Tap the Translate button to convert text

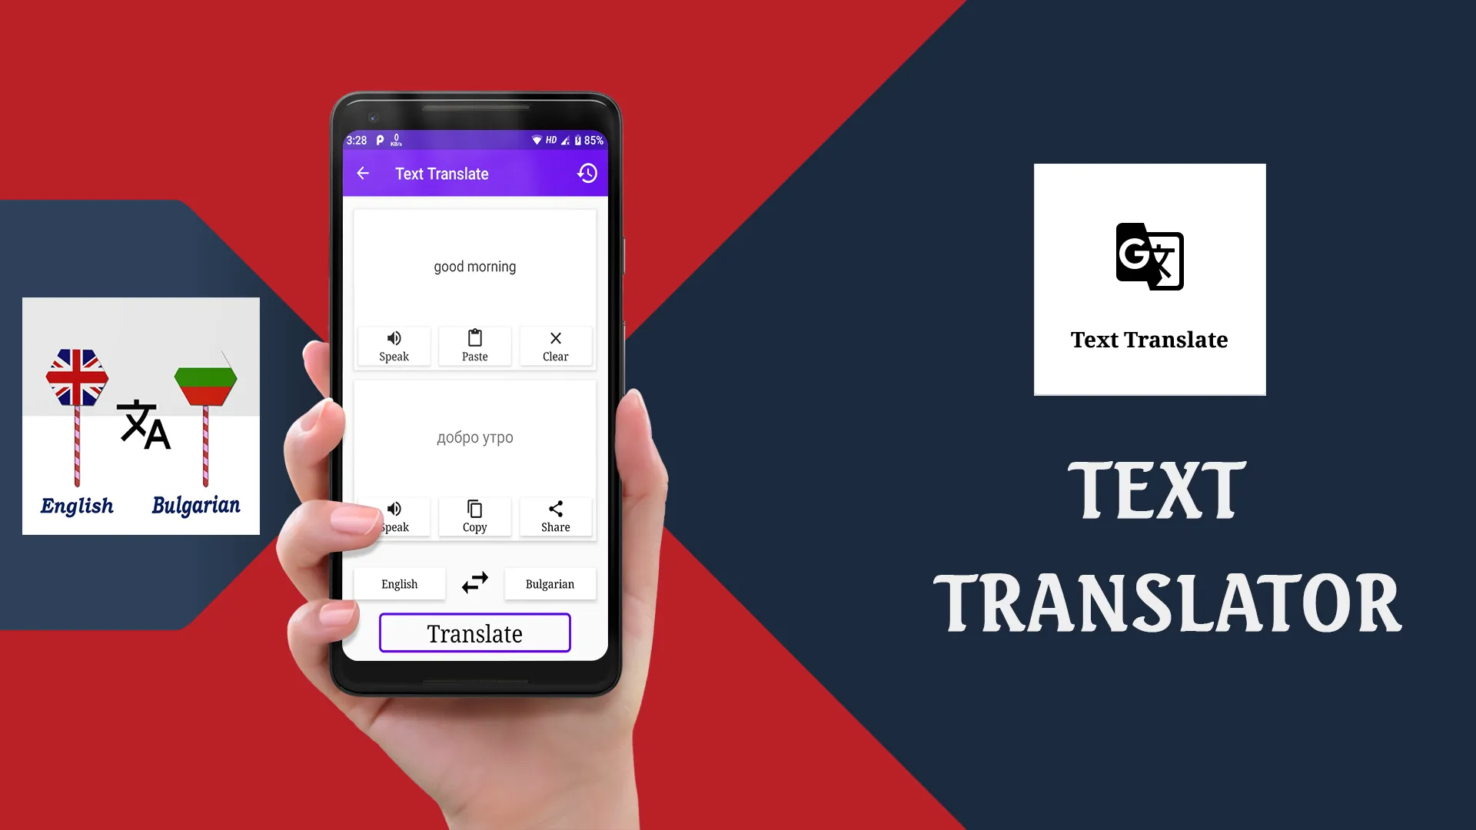[474, 632]
